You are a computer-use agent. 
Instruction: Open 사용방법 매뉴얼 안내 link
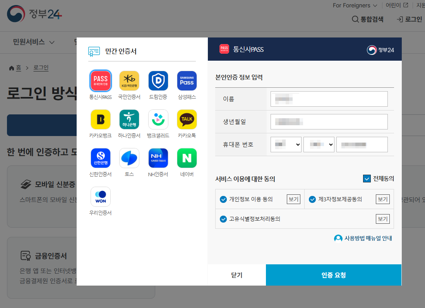[368, 238]
